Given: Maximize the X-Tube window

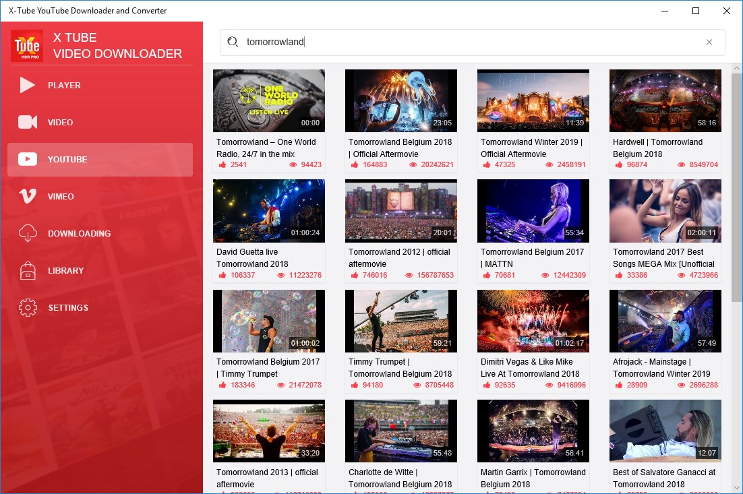Looking at the screenshot, I should pyautogui.click(x=696, y=10).
